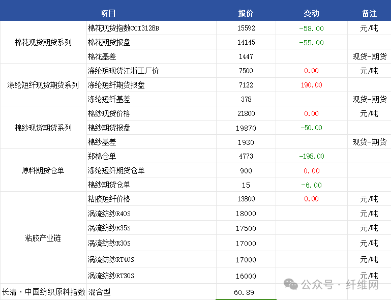Image resolution: width=391 pixels, height=300 pixels.
Task: Click the change value -58.00
Action: click(x=312, y=28)
